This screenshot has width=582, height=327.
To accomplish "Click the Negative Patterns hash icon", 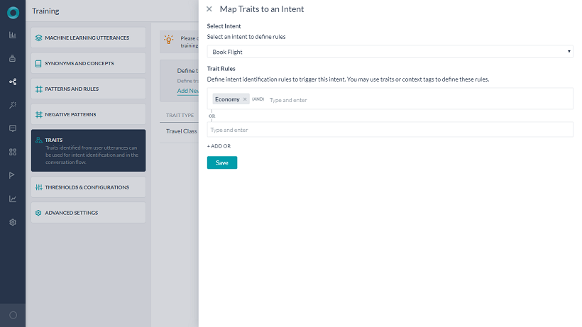I will click(38, 115).
